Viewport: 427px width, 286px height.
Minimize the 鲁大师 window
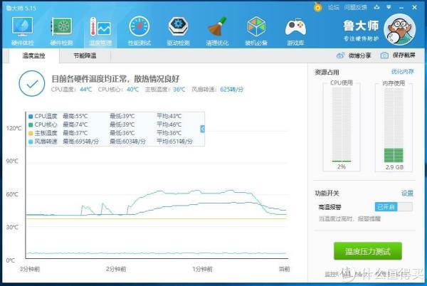pos(401,8)
